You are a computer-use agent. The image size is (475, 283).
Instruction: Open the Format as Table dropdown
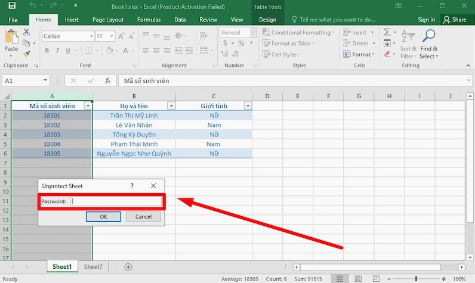(288, 43)
